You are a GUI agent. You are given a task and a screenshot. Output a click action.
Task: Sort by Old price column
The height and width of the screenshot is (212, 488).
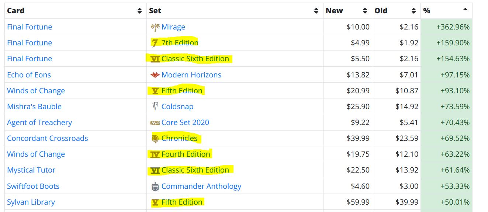click(413, 11)
